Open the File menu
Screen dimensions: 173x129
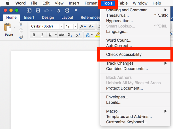[34, 3]
